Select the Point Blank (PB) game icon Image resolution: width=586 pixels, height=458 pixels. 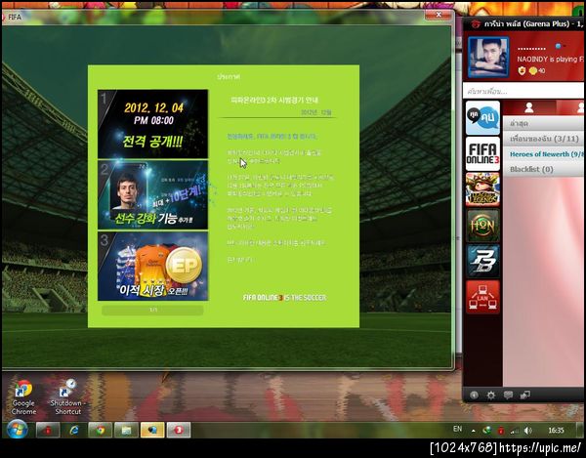pyautogui.click(x=482, y=261)
